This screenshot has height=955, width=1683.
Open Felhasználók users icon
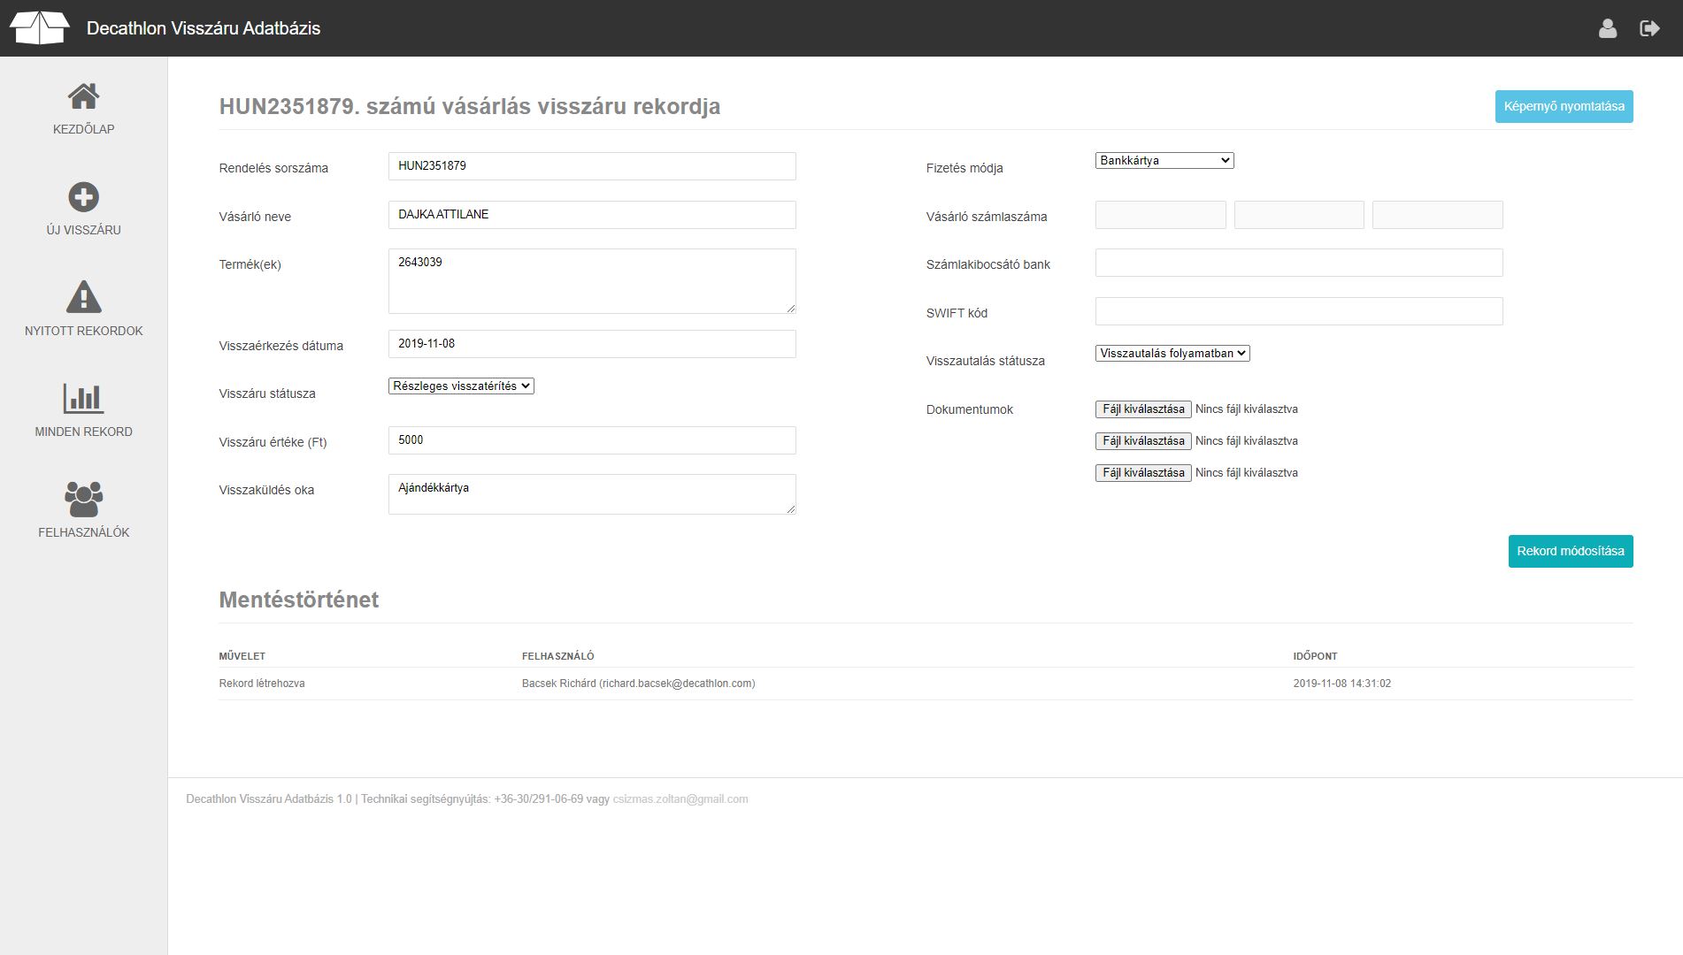point(83,500)
